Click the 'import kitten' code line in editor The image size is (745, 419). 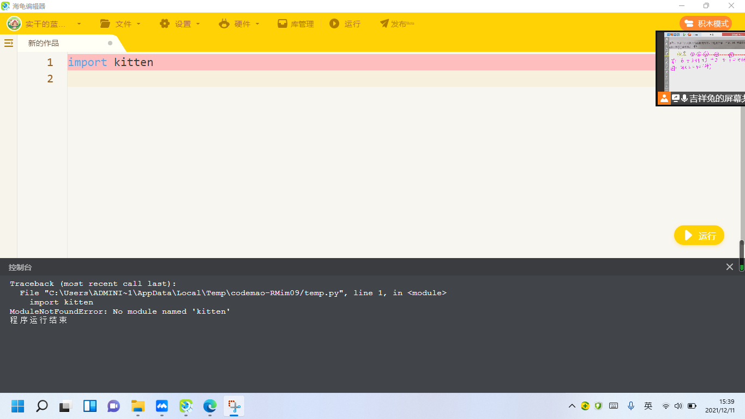tap(111, 62)
